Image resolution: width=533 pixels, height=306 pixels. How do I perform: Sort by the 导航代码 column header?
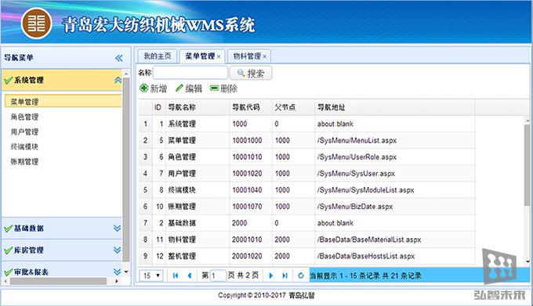(251, 107)
